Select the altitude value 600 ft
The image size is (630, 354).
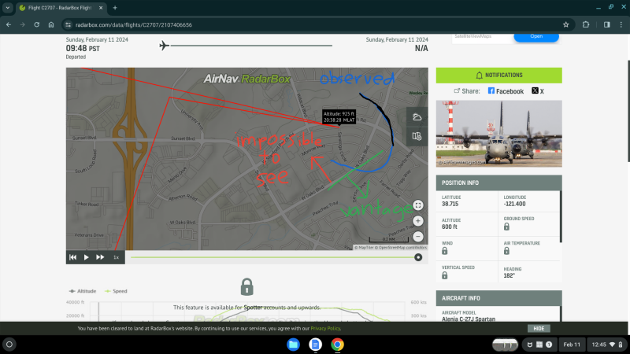click(x=450, y=227)
